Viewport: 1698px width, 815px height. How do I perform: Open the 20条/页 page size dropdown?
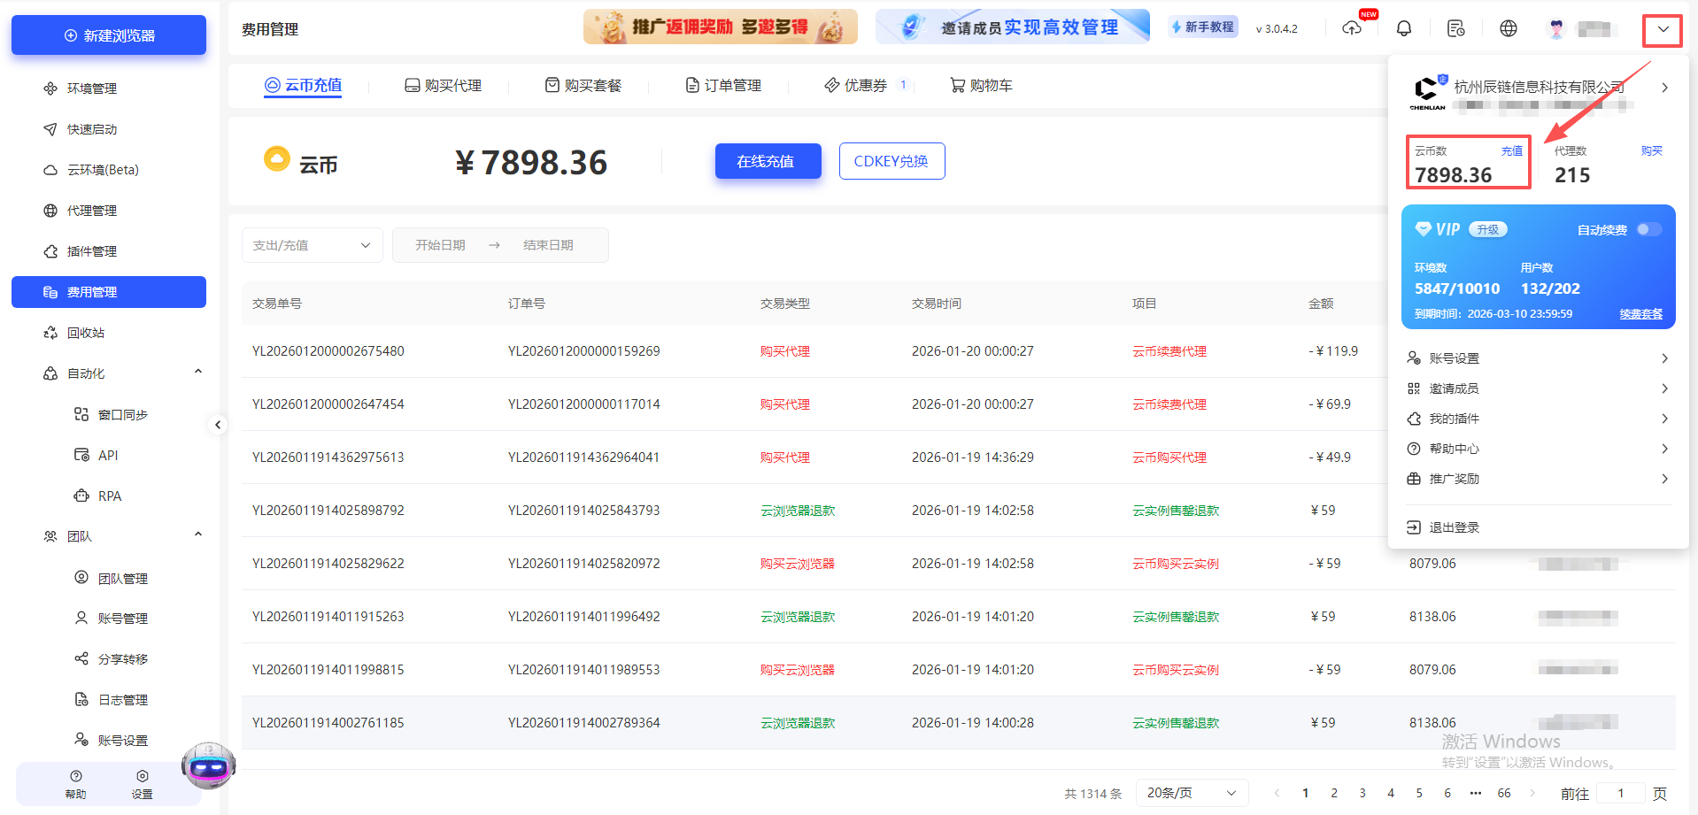[x=1191, y=792]
